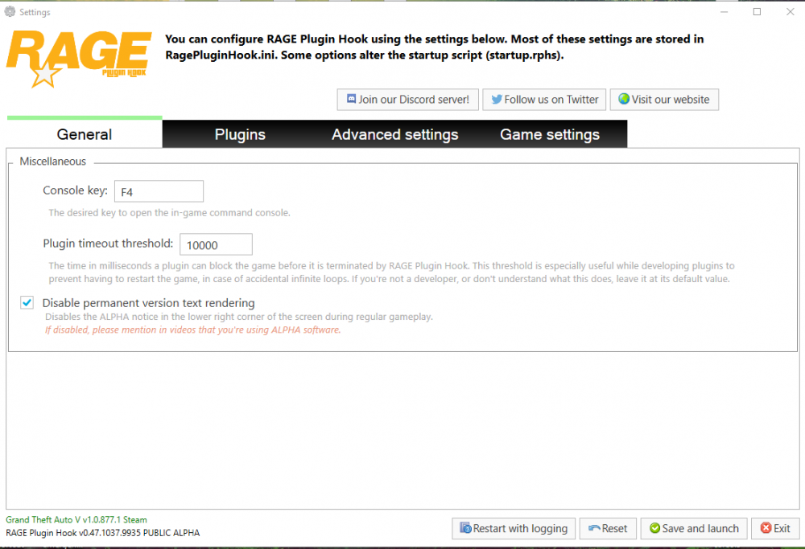Screen dimensions: 805x549
Task: Switch to the General tab
Action: point(85,134)
